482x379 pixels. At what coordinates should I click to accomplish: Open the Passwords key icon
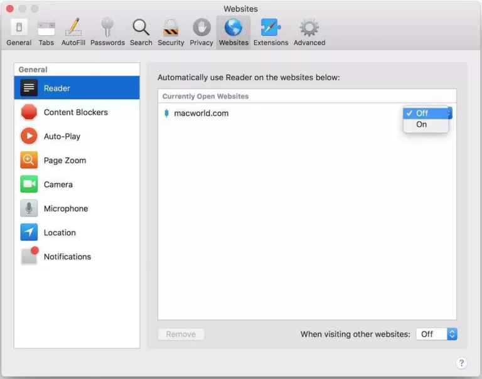(x=107, y=32)
